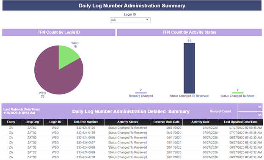Click the (All) Login ID filter box
Viewport: 264px width, 160px height.
pos(130,20)
